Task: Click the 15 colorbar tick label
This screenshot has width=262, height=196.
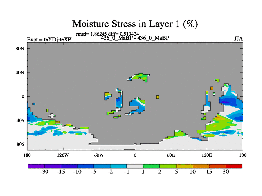Action: (209, 172)
